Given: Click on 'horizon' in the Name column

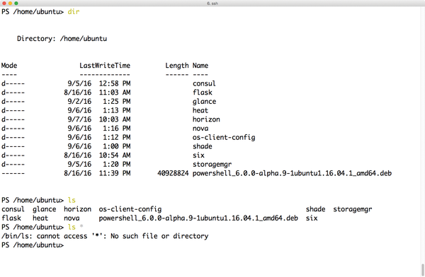Looking at the screenshot, I should (x=206, y=119).
